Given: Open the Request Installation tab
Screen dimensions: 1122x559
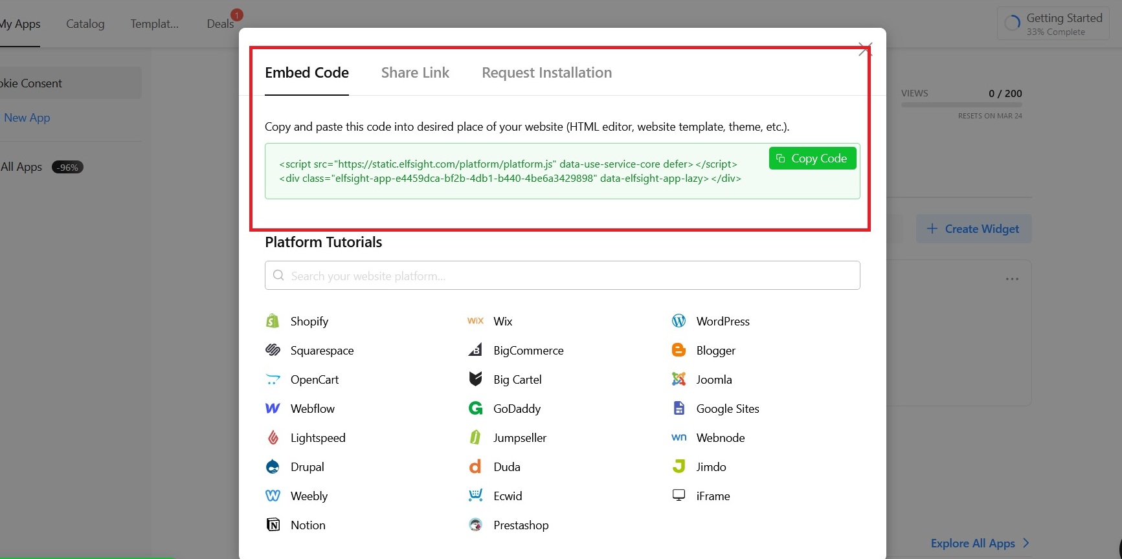Looking at the screenshot, I should (x=546, y=72).
